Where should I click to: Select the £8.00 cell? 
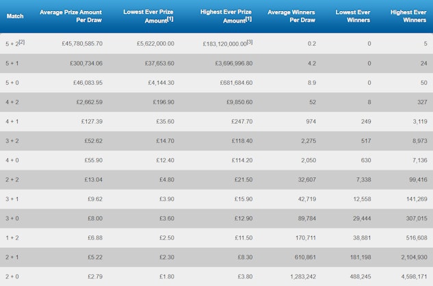[x=95, y=218]
